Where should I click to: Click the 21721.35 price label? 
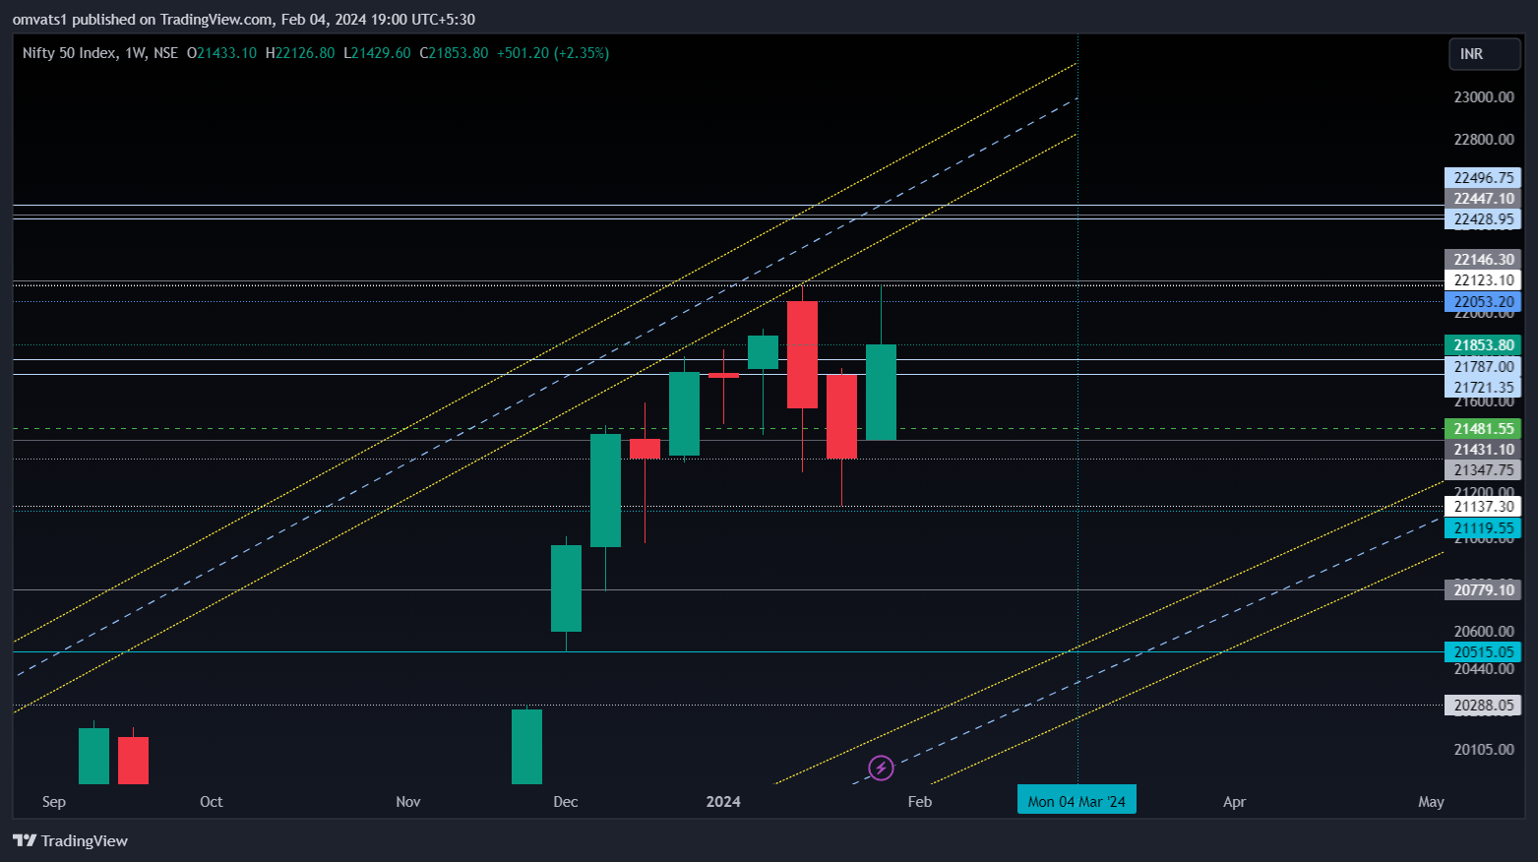[1483, 388]
